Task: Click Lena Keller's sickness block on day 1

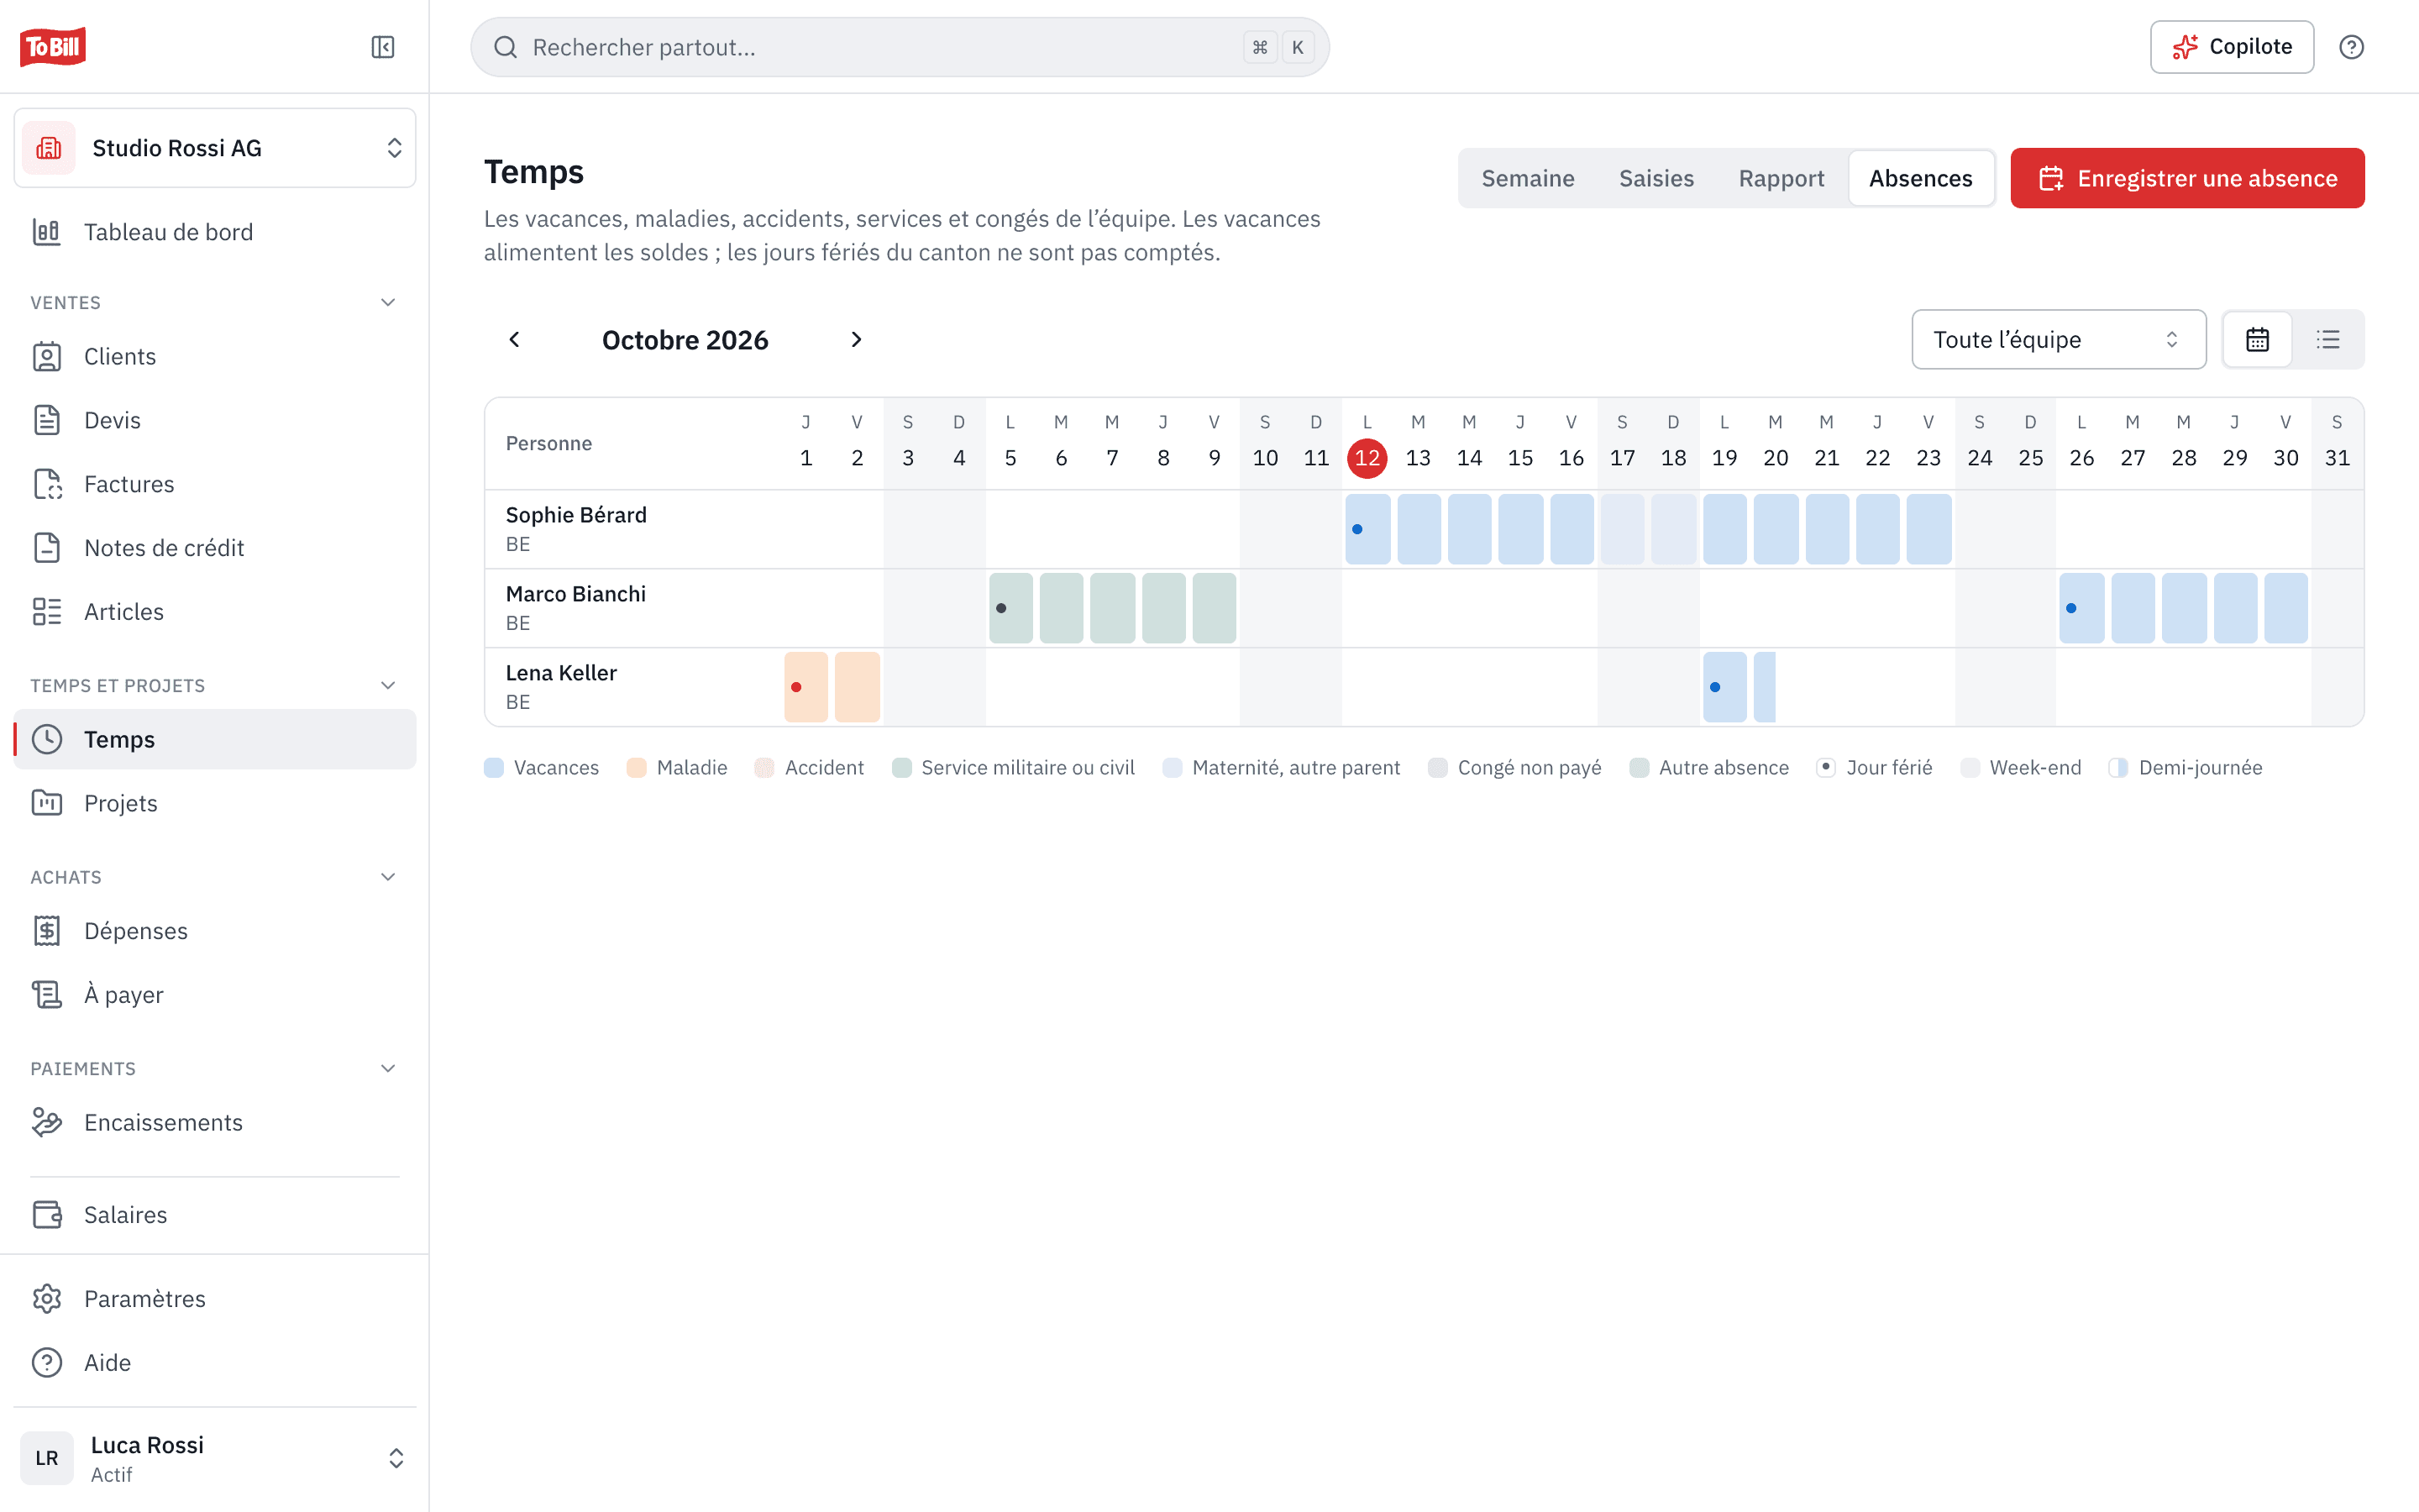Action: (805, 687)
